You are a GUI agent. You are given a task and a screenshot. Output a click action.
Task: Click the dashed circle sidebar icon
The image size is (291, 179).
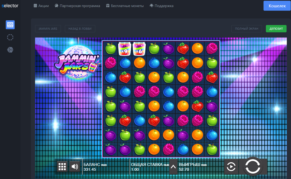pos(10,37)
